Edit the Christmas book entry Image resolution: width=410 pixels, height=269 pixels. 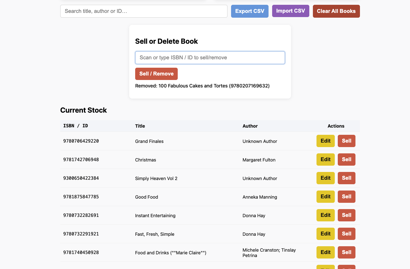click(325, 159)
